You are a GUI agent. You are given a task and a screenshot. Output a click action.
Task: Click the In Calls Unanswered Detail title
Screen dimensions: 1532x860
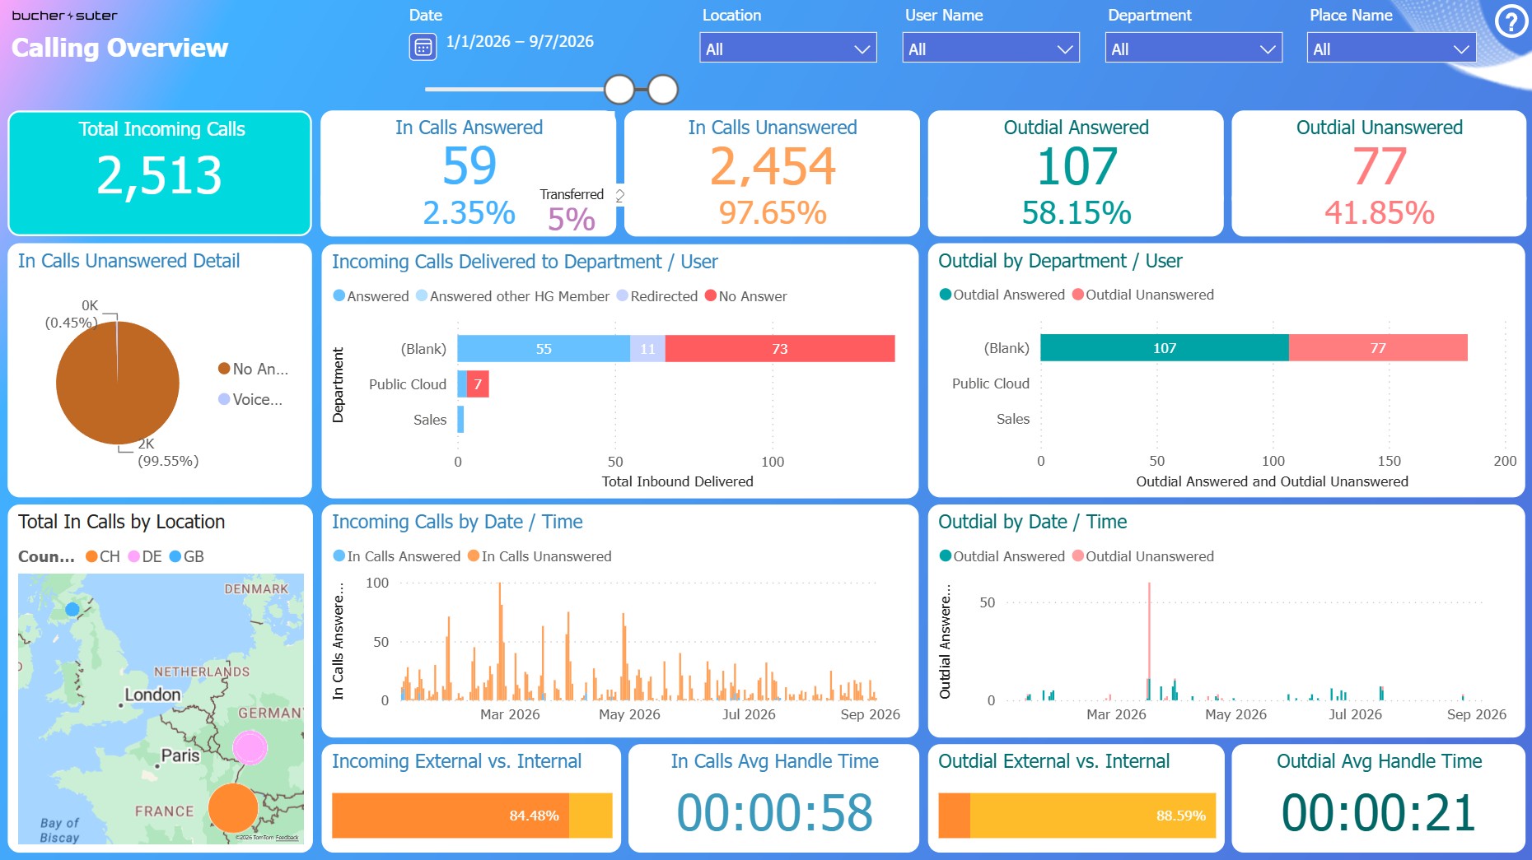(x=129, y=261)
